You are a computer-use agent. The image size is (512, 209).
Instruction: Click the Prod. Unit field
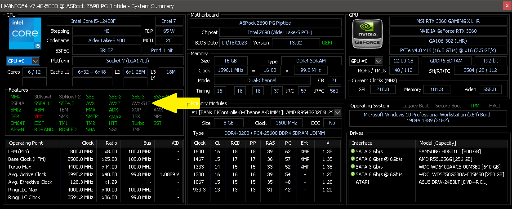pyautogui.click(x=162, y=51)
